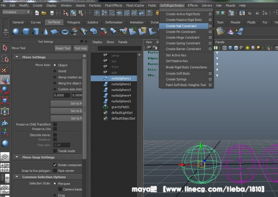Create a NURBS cube from the shelf
Image resolution: width=278 pixels, height=197 pixels.
[26, 32]
